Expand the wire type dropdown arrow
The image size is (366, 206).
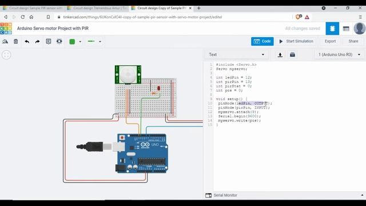coord(100,42)
